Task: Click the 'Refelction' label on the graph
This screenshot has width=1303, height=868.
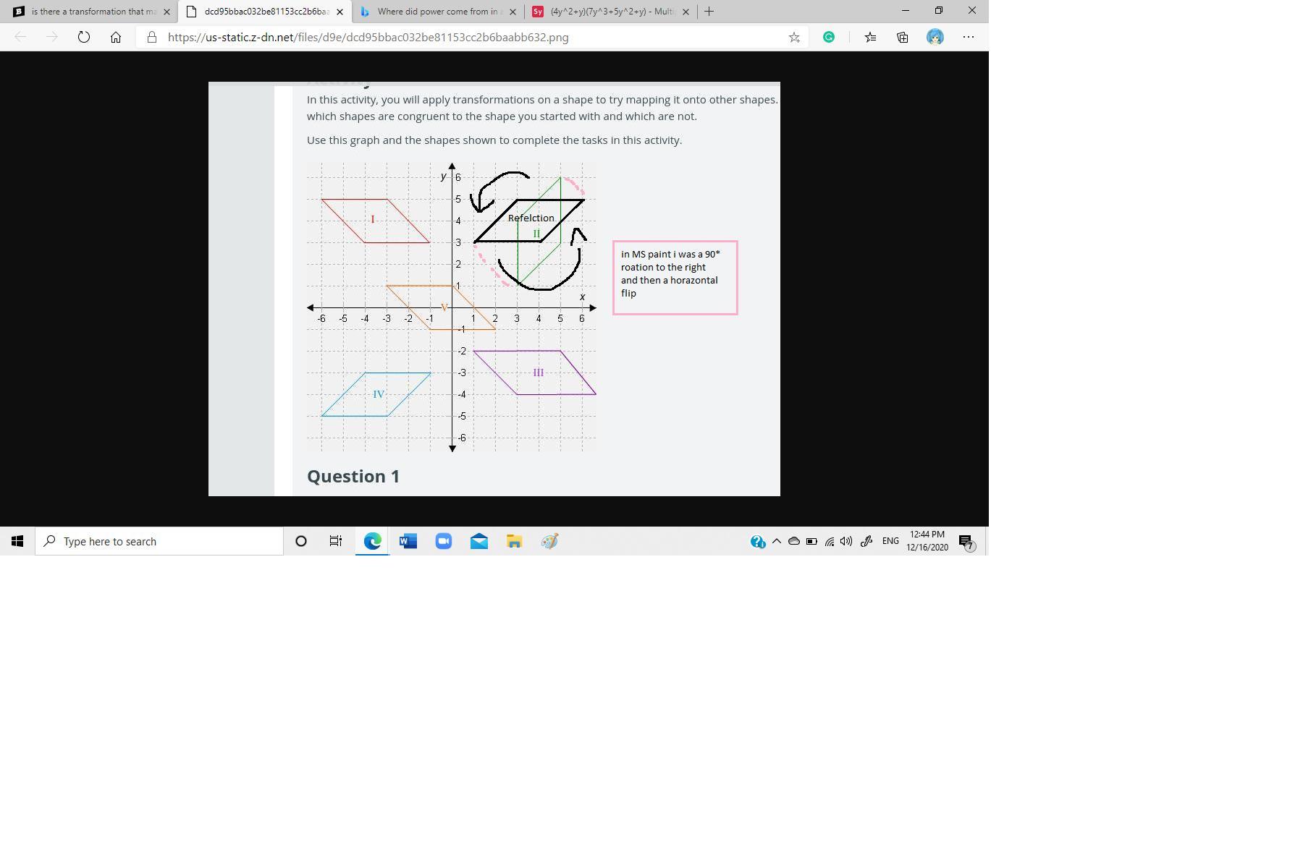Action: click(x=531, y=218)
